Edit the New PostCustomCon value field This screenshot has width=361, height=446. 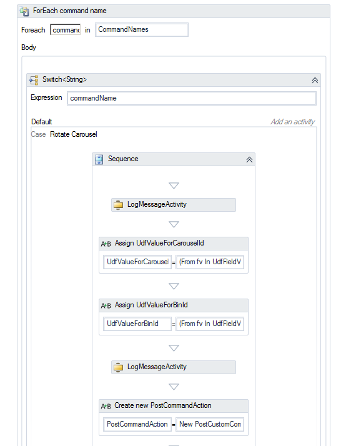210,424
